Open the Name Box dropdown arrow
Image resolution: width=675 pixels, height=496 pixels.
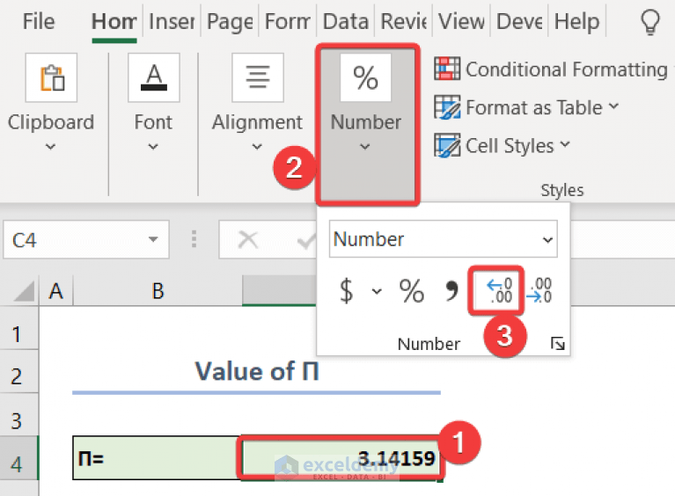tap(153, 239)
